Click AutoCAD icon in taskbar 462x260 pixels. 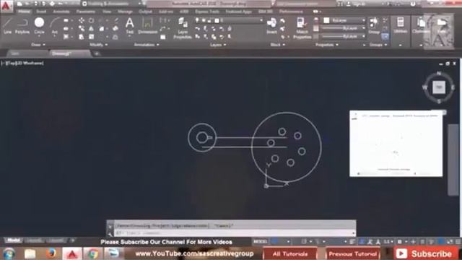[72, 253]
